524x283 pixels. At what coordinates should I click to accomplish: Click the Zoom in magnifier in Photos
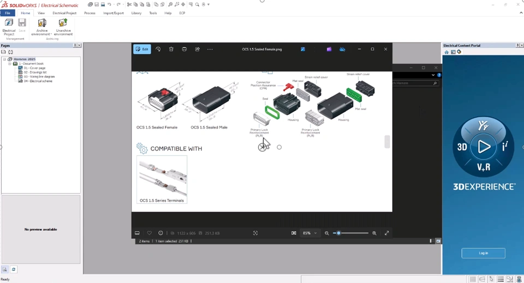tap(374, 233)
